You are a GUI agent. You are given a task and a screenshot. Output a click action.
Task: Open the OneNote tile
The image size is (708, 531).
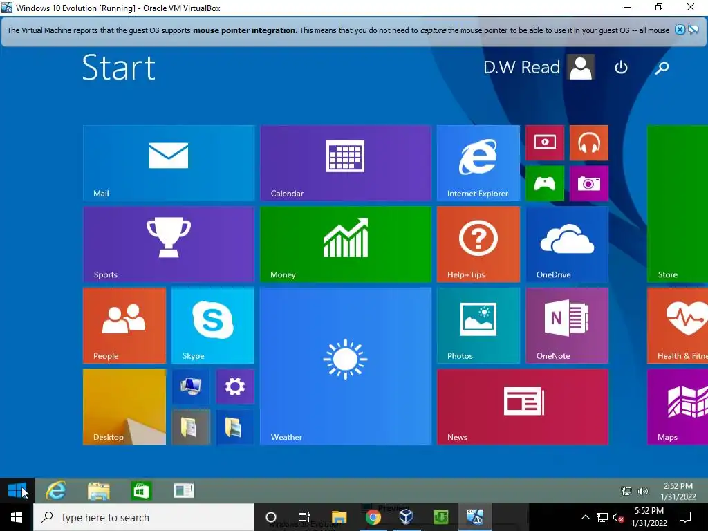coord(567,326)
